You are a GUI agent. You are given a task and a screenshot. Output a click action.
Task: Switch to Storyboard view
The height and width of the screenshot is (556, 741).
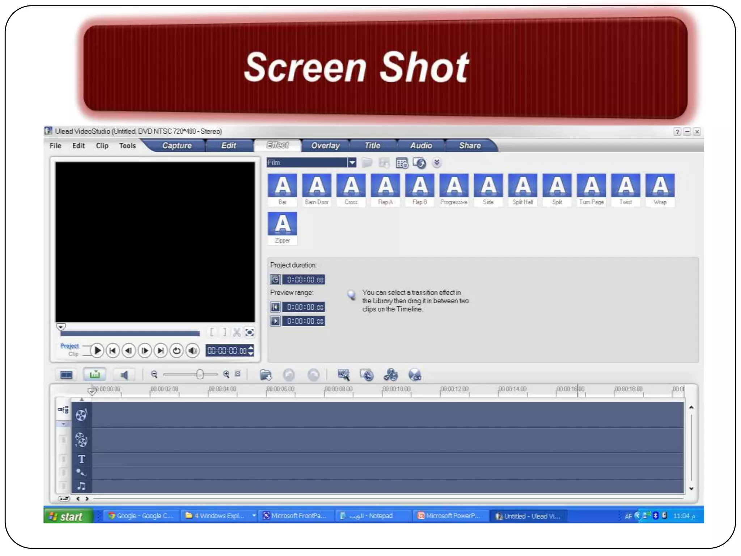[66, 375]
